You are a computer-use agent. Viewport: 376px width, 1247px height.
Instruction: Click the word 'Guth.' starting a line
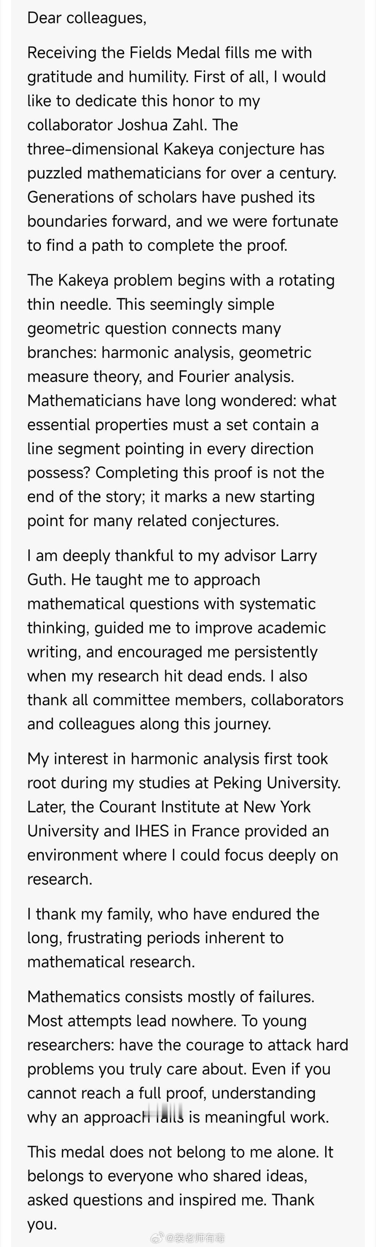click(x=47, y=579)
